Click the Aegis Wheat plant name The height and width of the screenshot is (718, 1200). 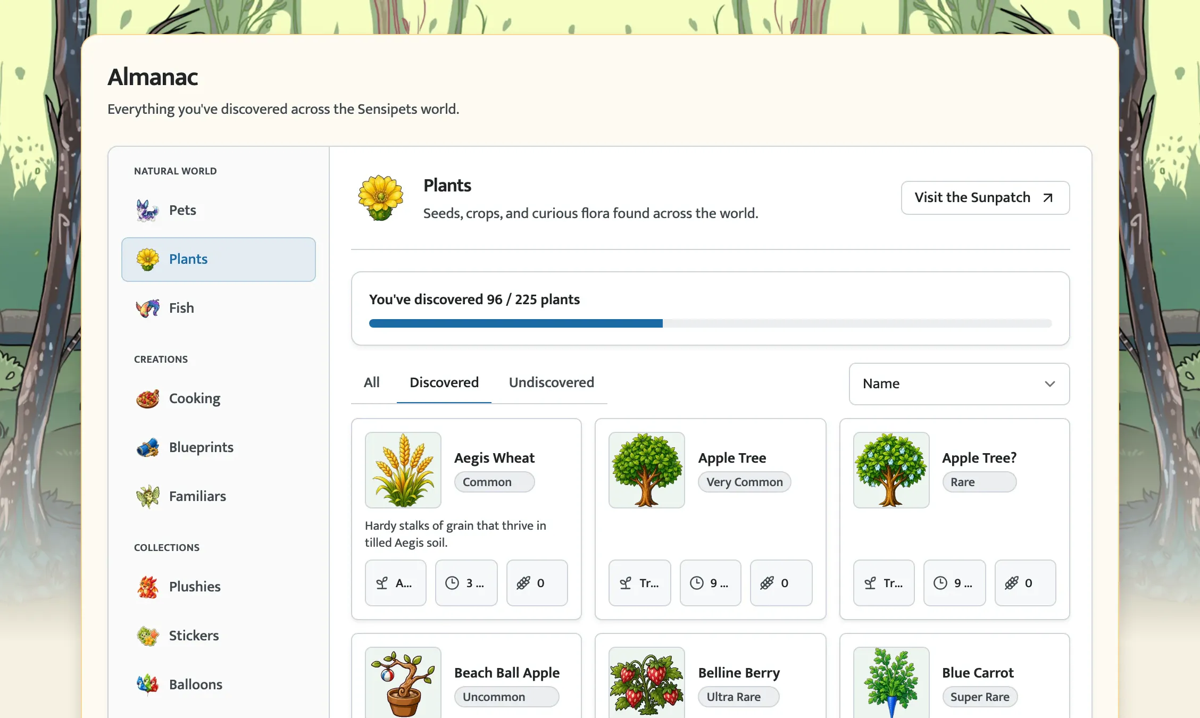click(x=495, y=458)
